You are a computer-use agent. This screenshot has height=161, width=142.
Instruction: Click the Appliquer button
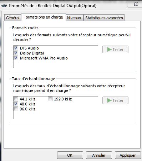(128, 155)
